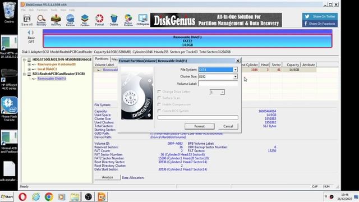Open the Help menu
Screen dimensions: 359x202
pos(72,10)
